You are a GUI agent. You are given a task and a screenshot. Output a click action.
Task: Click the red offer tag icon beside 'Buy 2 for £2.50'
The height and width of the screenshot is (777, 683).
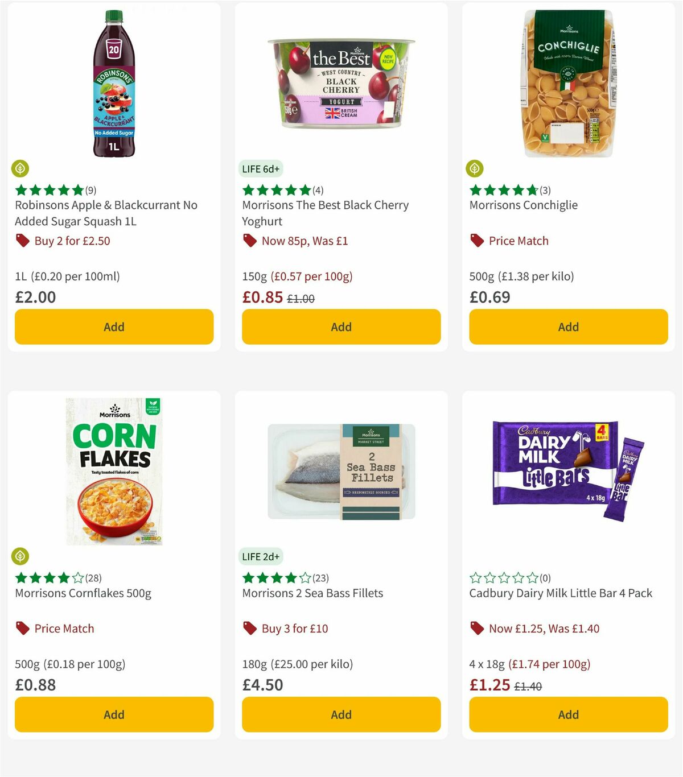[x=23, y=241]
